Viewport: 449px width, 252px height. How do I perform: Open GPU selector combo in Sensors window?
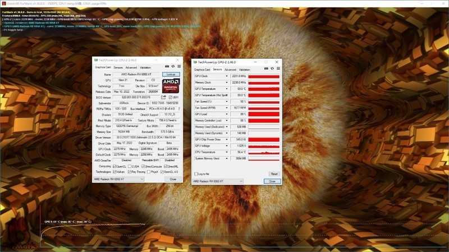tap(218, 181)
